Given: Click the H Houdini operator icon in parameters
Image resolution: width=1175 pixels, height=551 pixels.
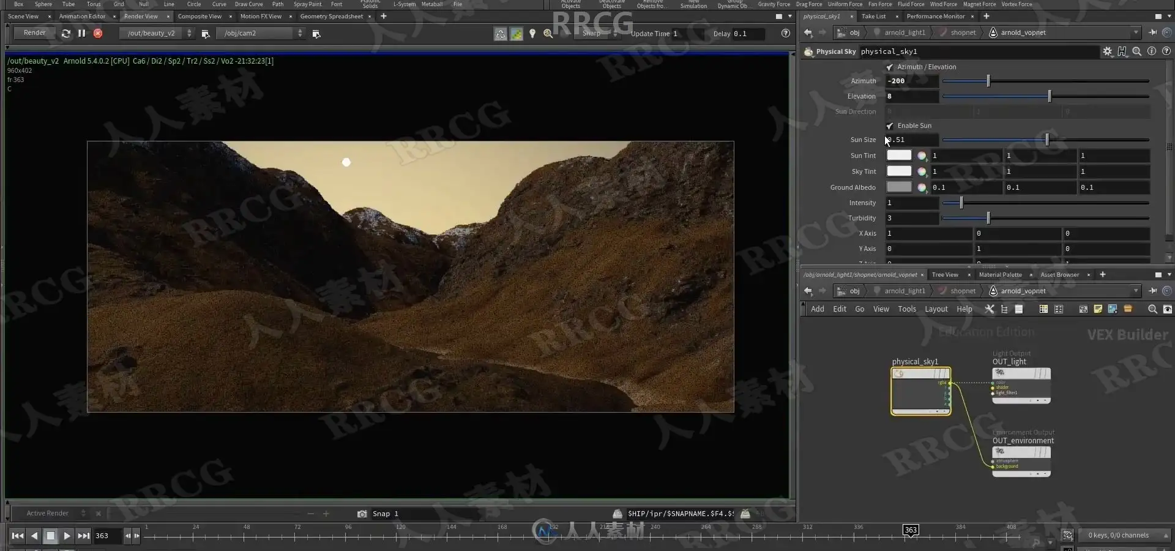Looking at the screenshot, I should (1122, 51).
